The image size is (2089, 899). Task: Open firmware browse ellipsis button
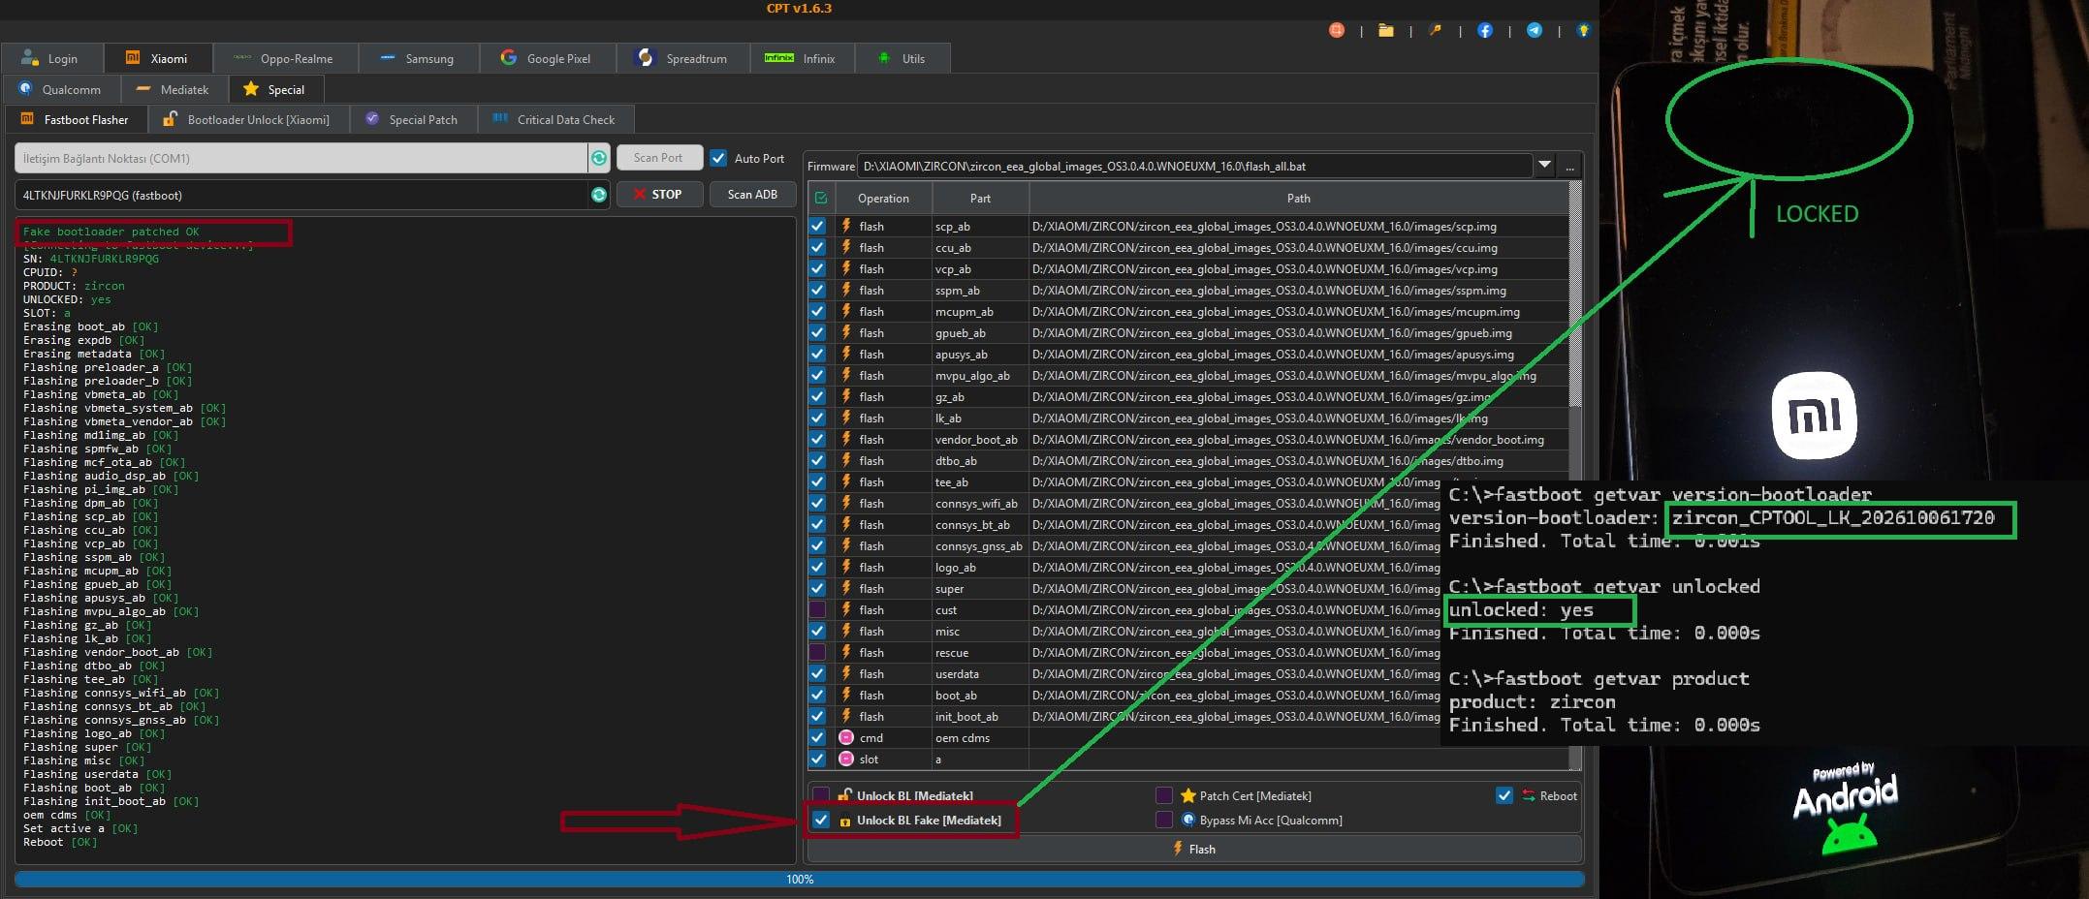pos(1569,166)
